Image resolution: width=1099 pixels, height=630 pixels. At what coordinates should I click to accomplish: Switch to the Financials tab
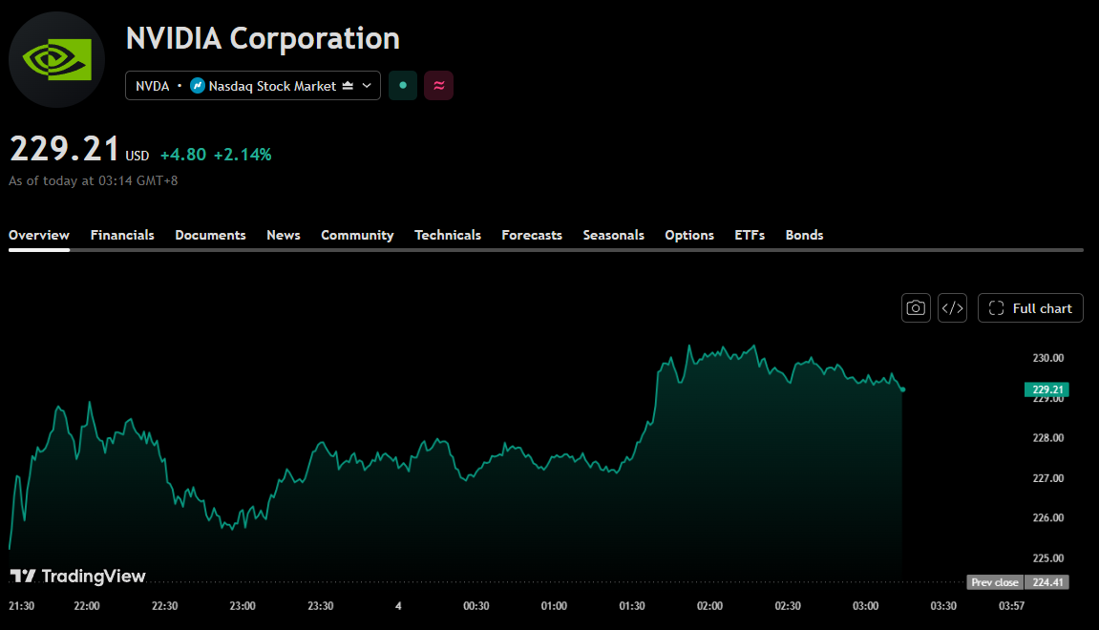pyautogui.click(x=122, y=236)
